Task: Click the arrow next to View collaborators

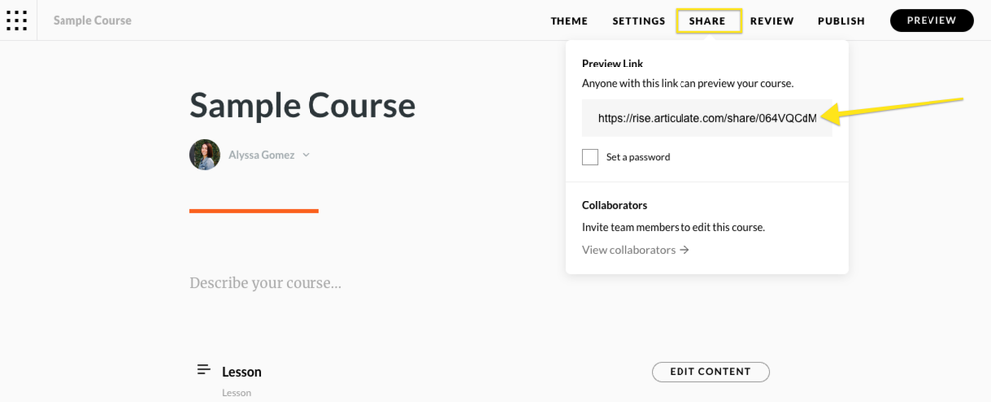Action: (685, 250)
